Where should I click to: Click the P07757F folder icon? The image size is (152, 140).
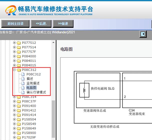point(19,52)
